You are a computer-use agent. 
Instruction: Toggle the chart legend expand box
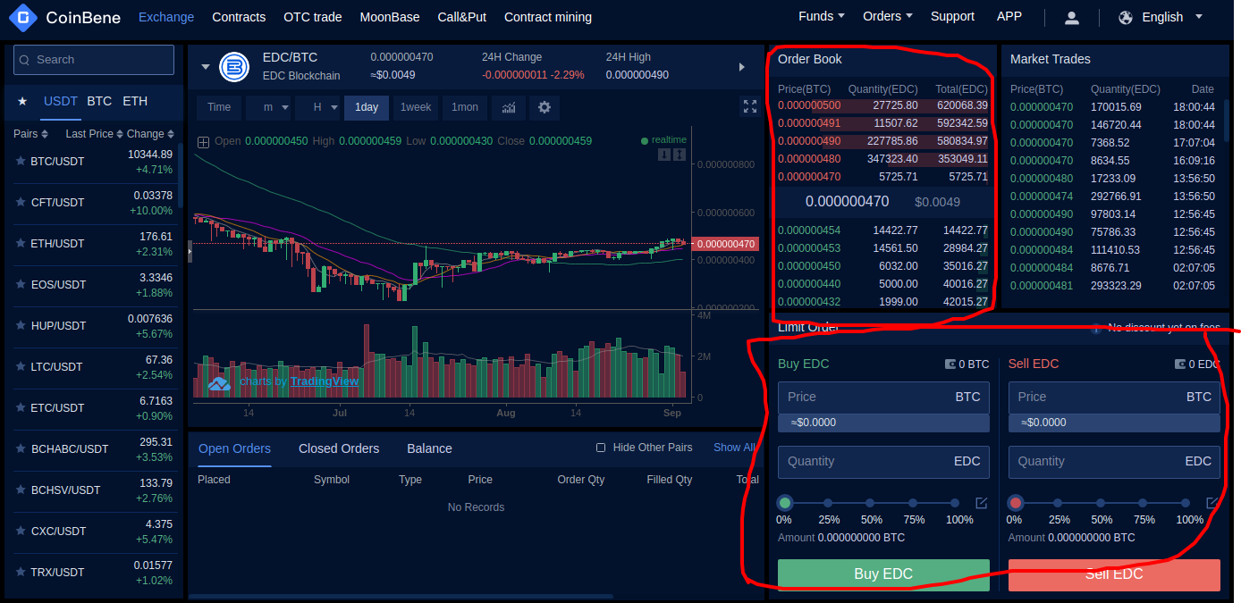(203, 141)
